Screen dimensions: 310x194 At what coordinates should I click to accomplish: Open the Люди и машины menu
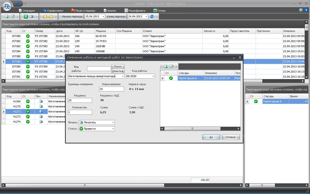click(83, 11)
